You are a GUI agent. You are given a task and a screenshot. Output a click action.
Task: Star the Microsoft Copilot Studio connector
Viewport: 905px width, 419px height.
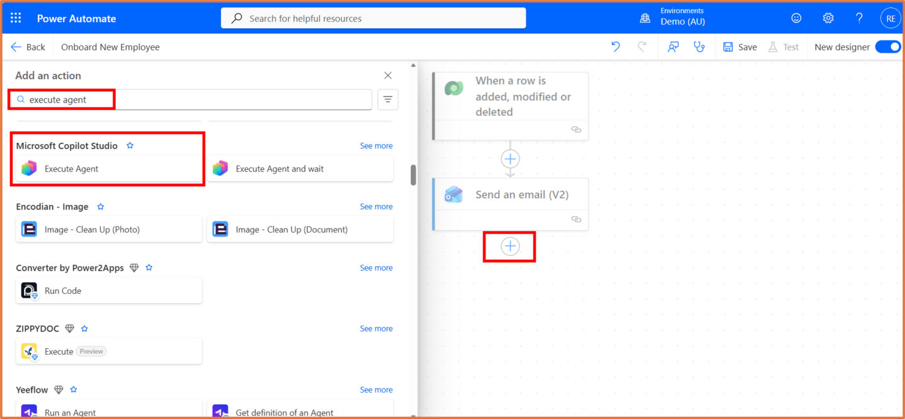(x=130, y=145)
